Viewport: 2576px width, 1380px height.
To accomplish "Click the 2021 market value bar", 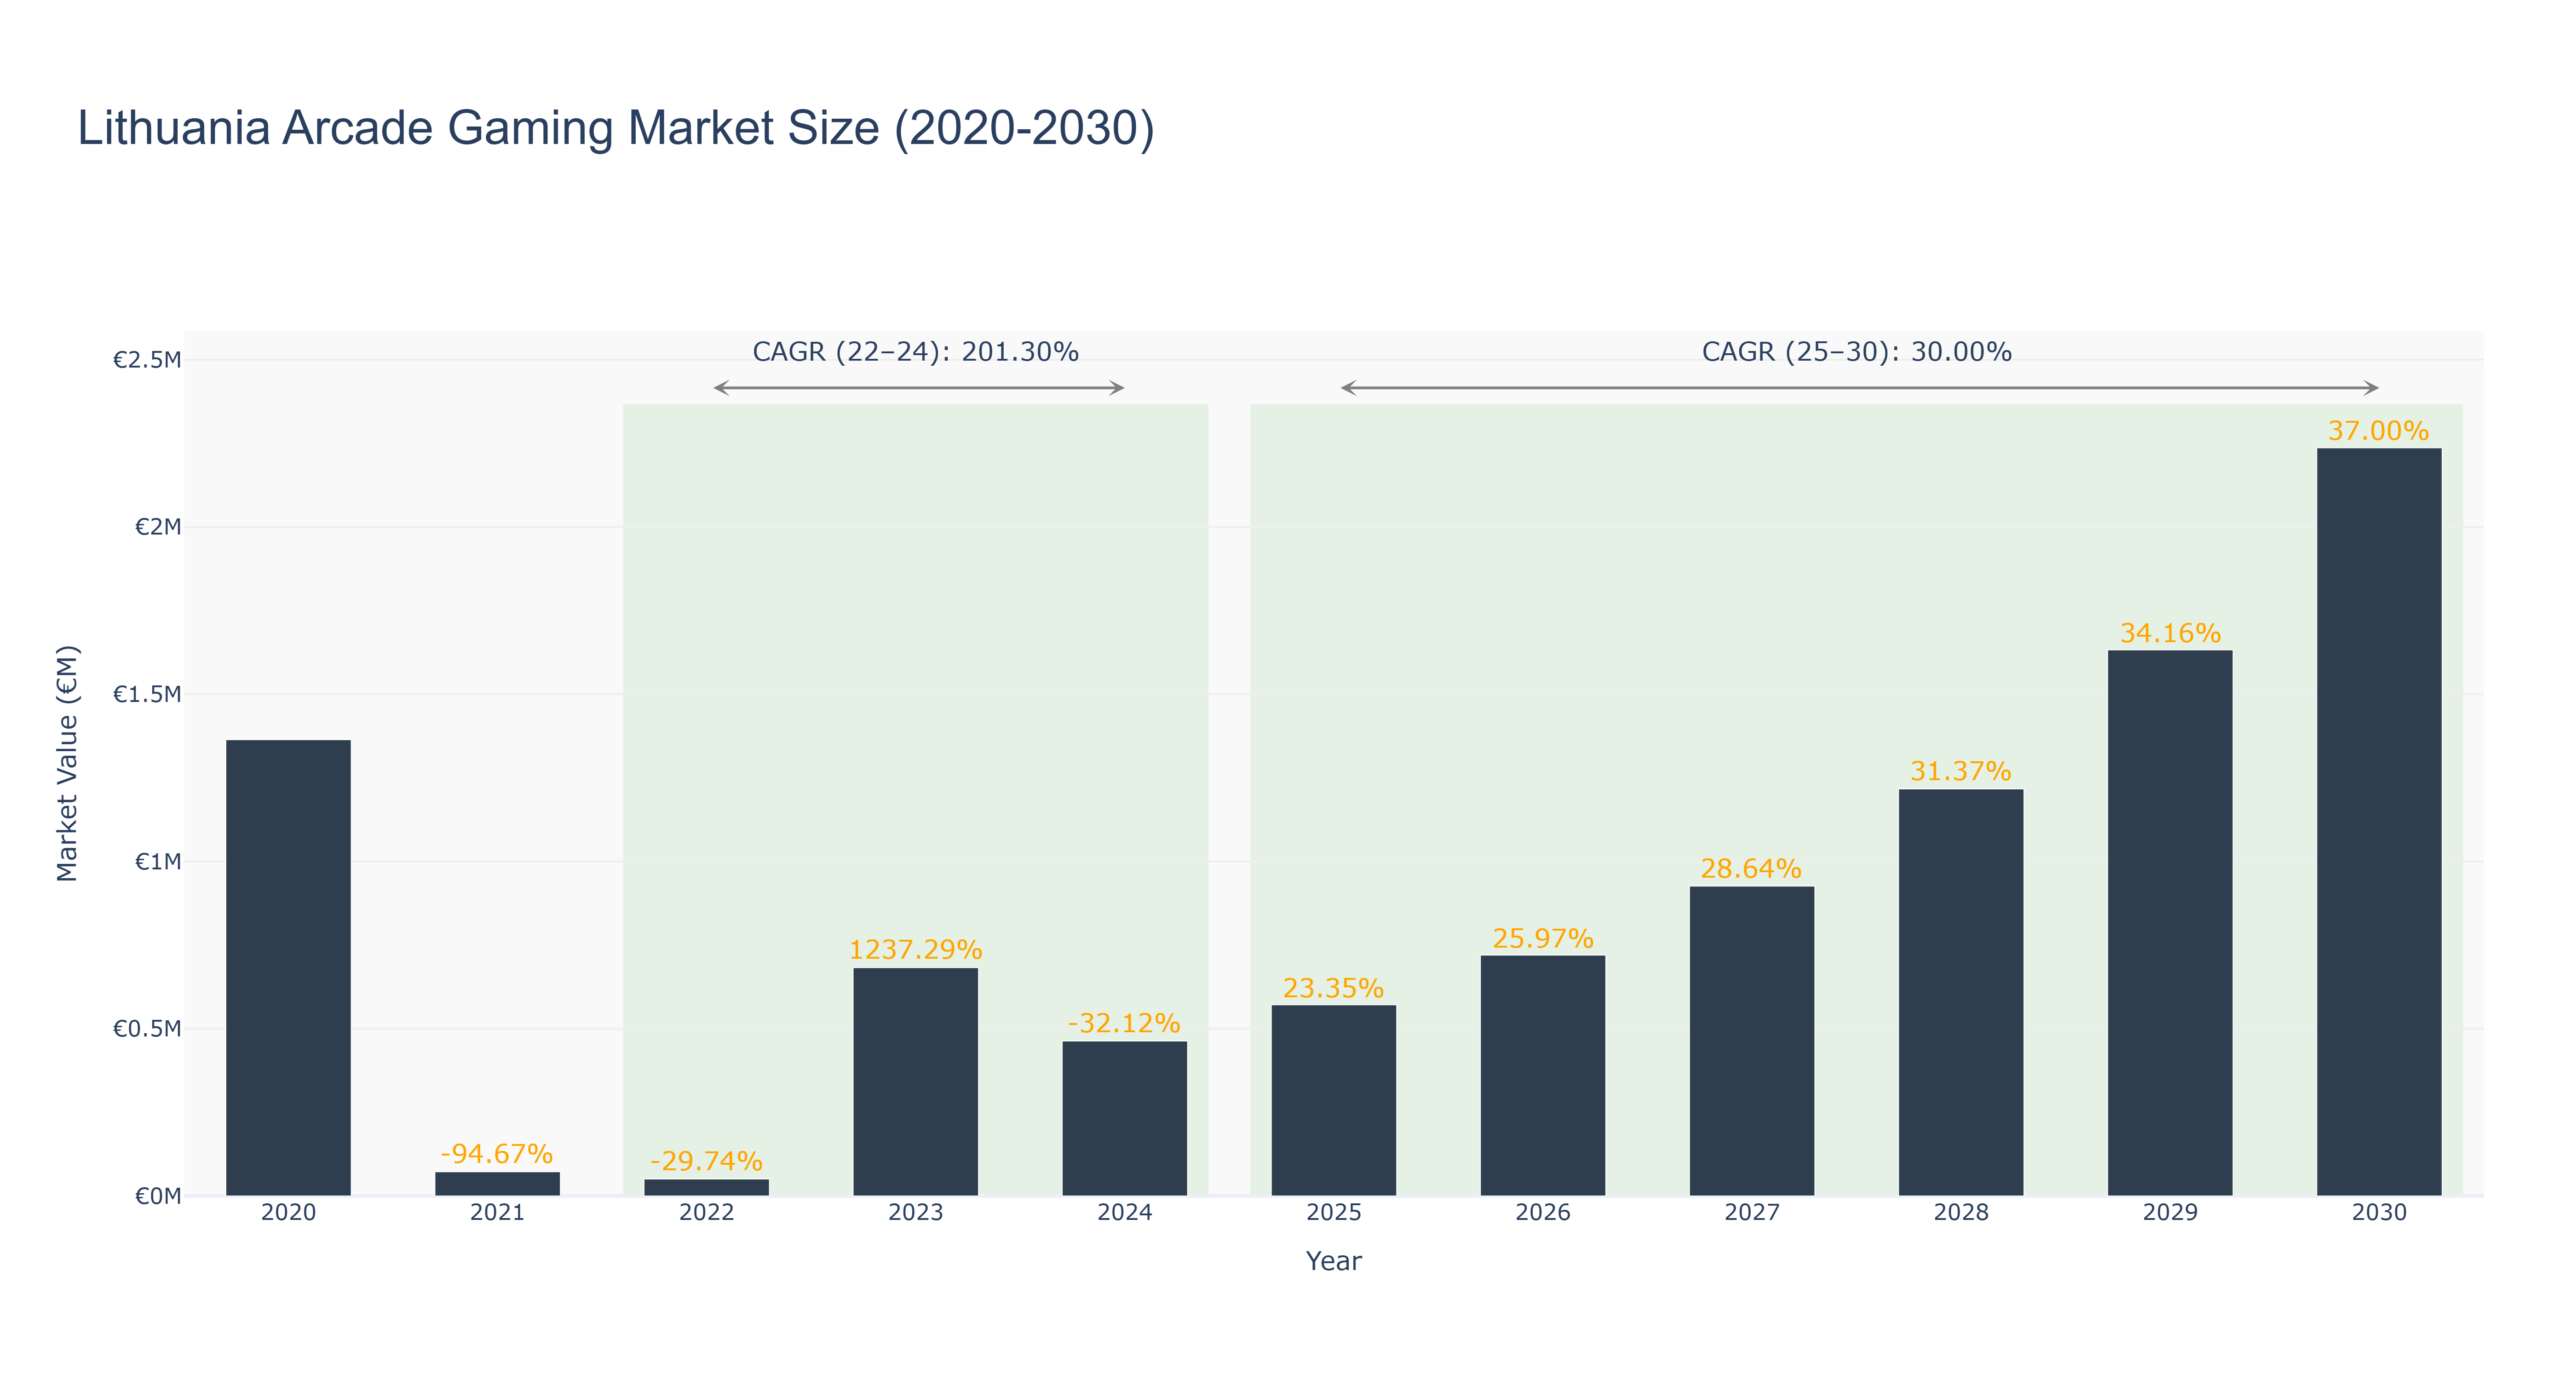I will click(497, 1183).
